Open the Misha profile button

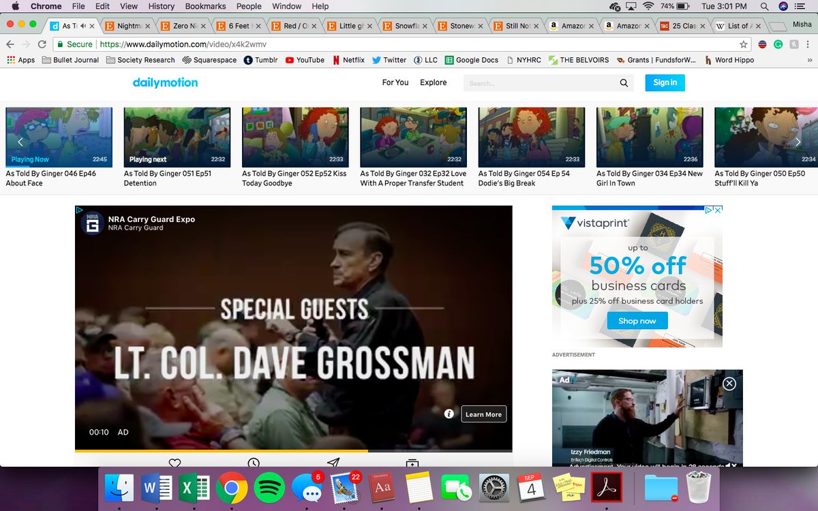[x=802, y=24]
